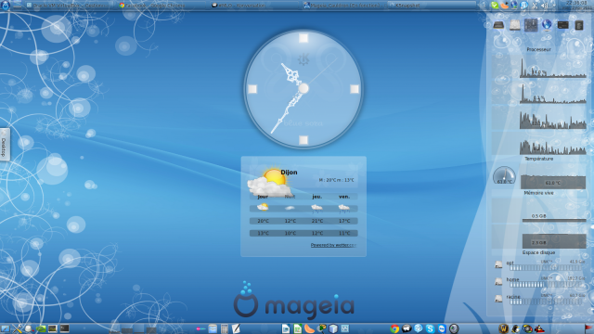Screen dimensions: 594x334
Task: Click the Dijon weather widget title
Action: pos(289,173)
